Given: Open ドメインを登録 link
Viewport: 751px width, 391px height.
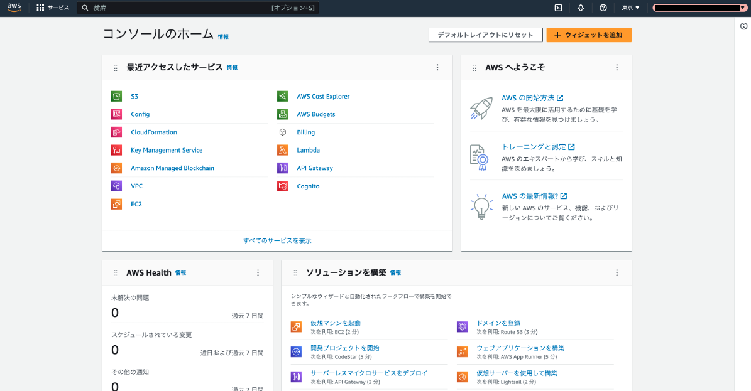Looking at the screenshot, I should pos(498,323).
